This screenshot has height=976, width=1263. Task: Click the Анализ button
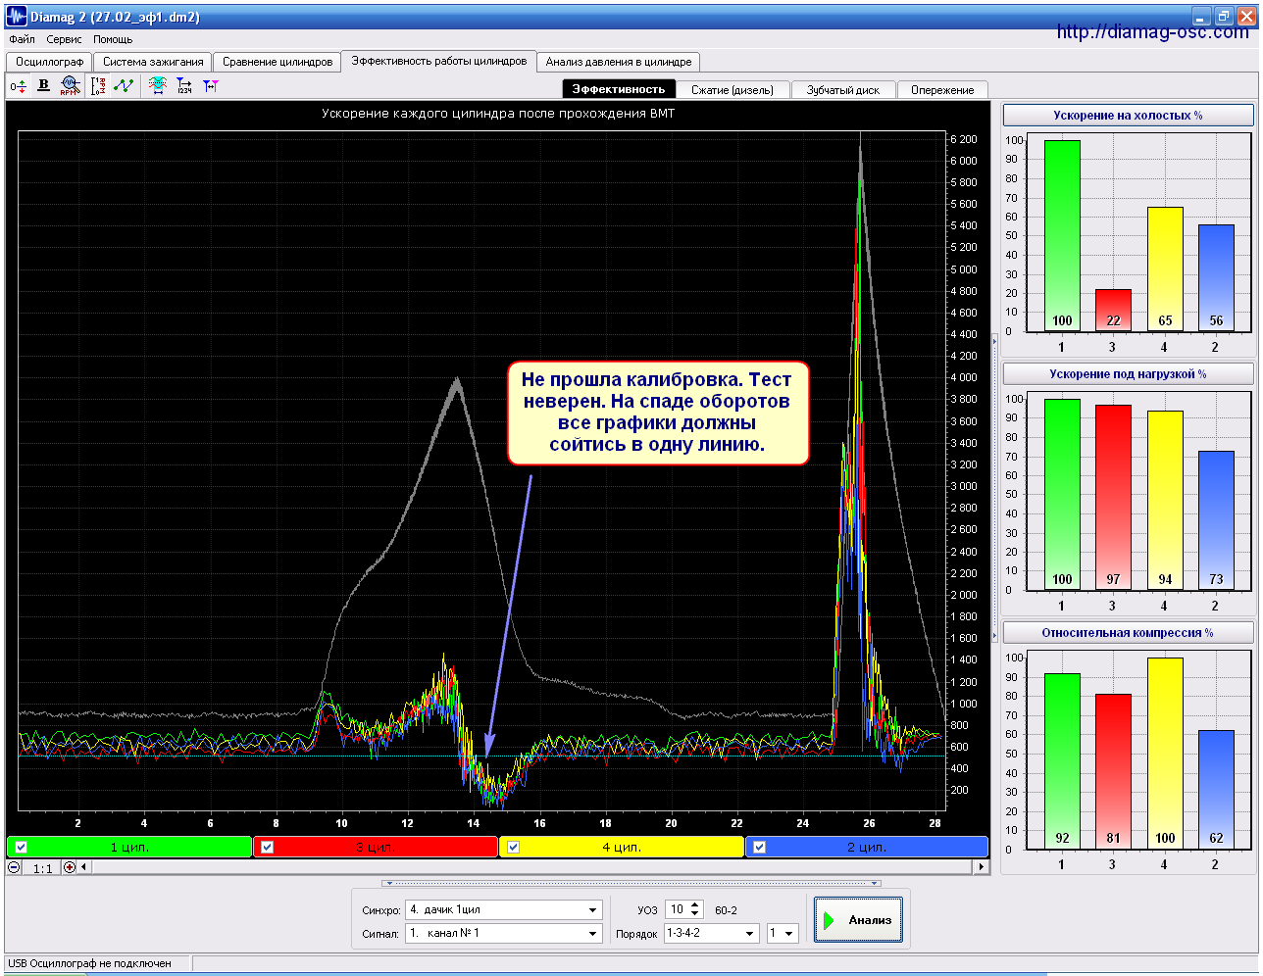pos(858,920)
